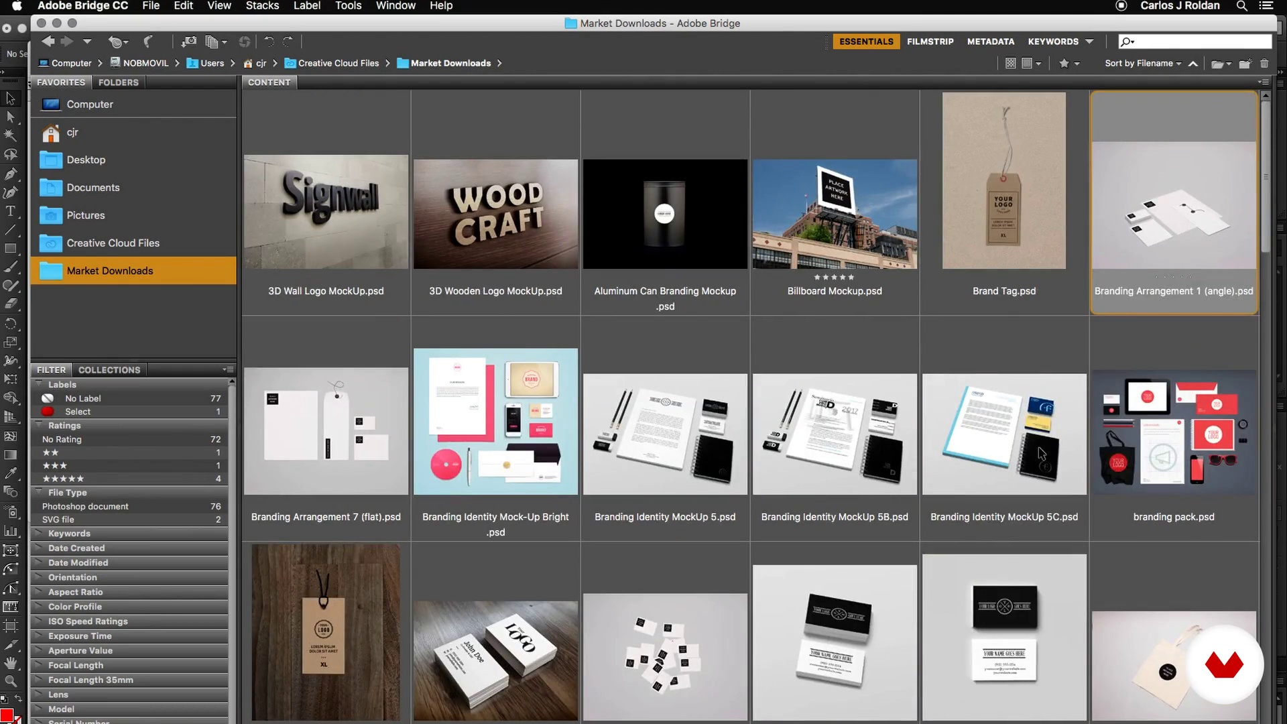Open the Label menu
The width and height of the screenshot is (1287, 724).
tap(307, 6)
